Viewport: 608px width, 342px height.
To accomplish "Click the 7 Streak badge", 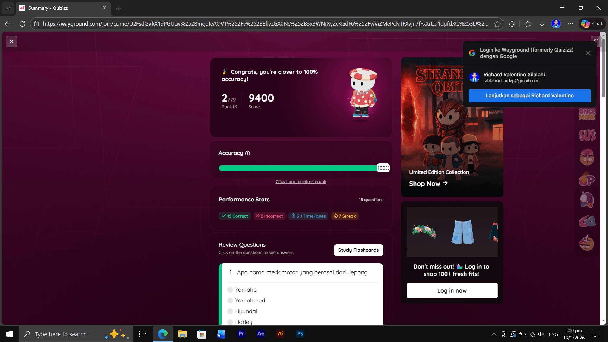I will point(345,216).
